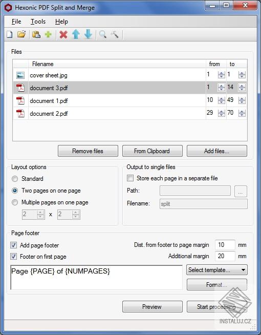
Task: Open the Help menu
Action: (x=61, y=22)
